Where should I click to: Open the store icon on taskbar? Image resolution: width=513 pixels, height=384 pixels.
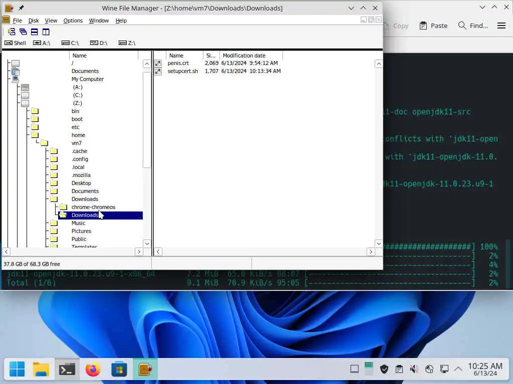point(119,369)
